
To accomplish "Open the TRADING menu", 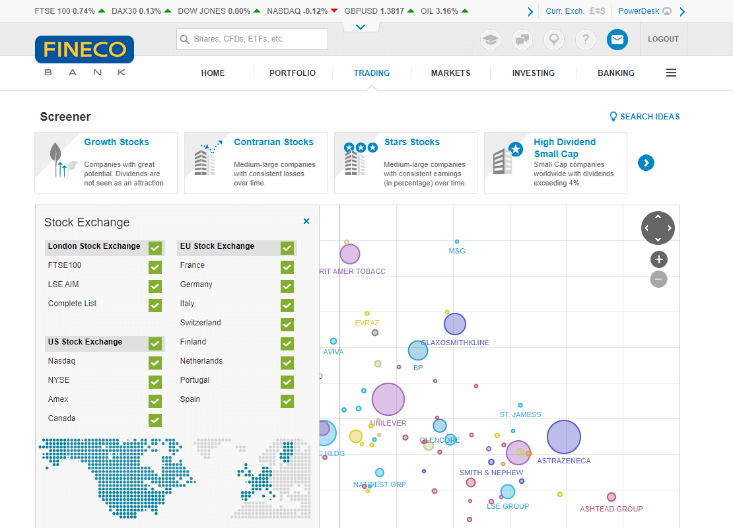I will coord(372,73).
